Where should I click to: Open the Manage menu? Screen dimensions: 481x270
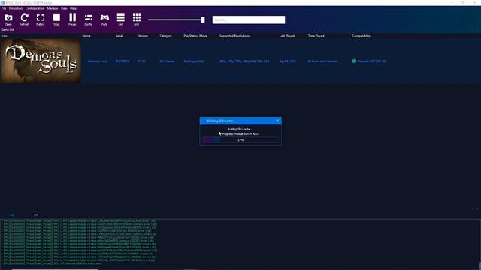53,8
